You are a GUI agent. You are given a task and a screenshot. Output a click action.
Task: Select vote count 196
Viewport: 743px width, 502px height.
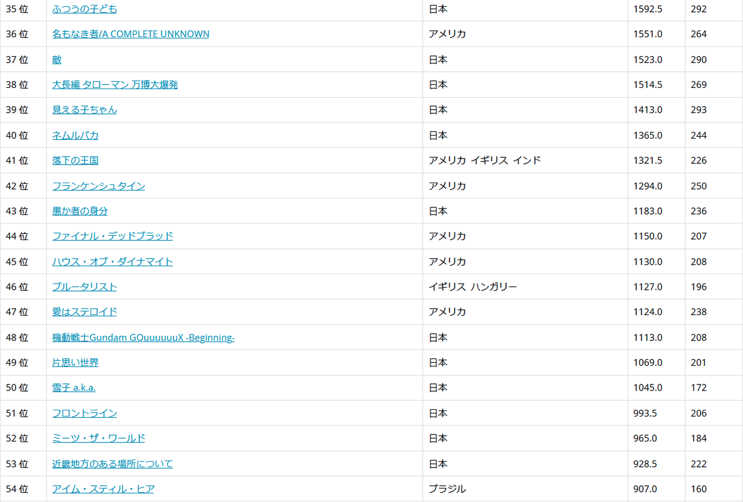pos(698,287)
